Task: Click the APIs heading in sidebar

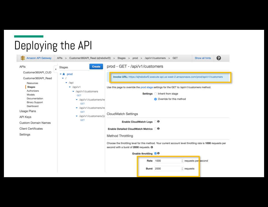Action: pos(23,67)
